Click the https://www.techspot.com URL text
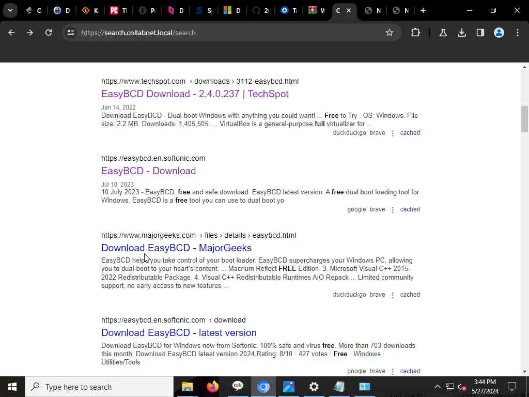 click(x=144, y=81)
